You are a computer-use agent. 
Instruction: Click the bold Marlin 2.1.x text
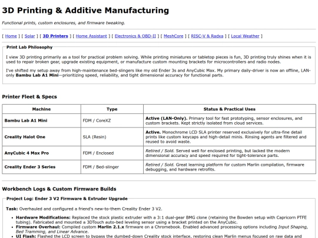tap(111, 227)
